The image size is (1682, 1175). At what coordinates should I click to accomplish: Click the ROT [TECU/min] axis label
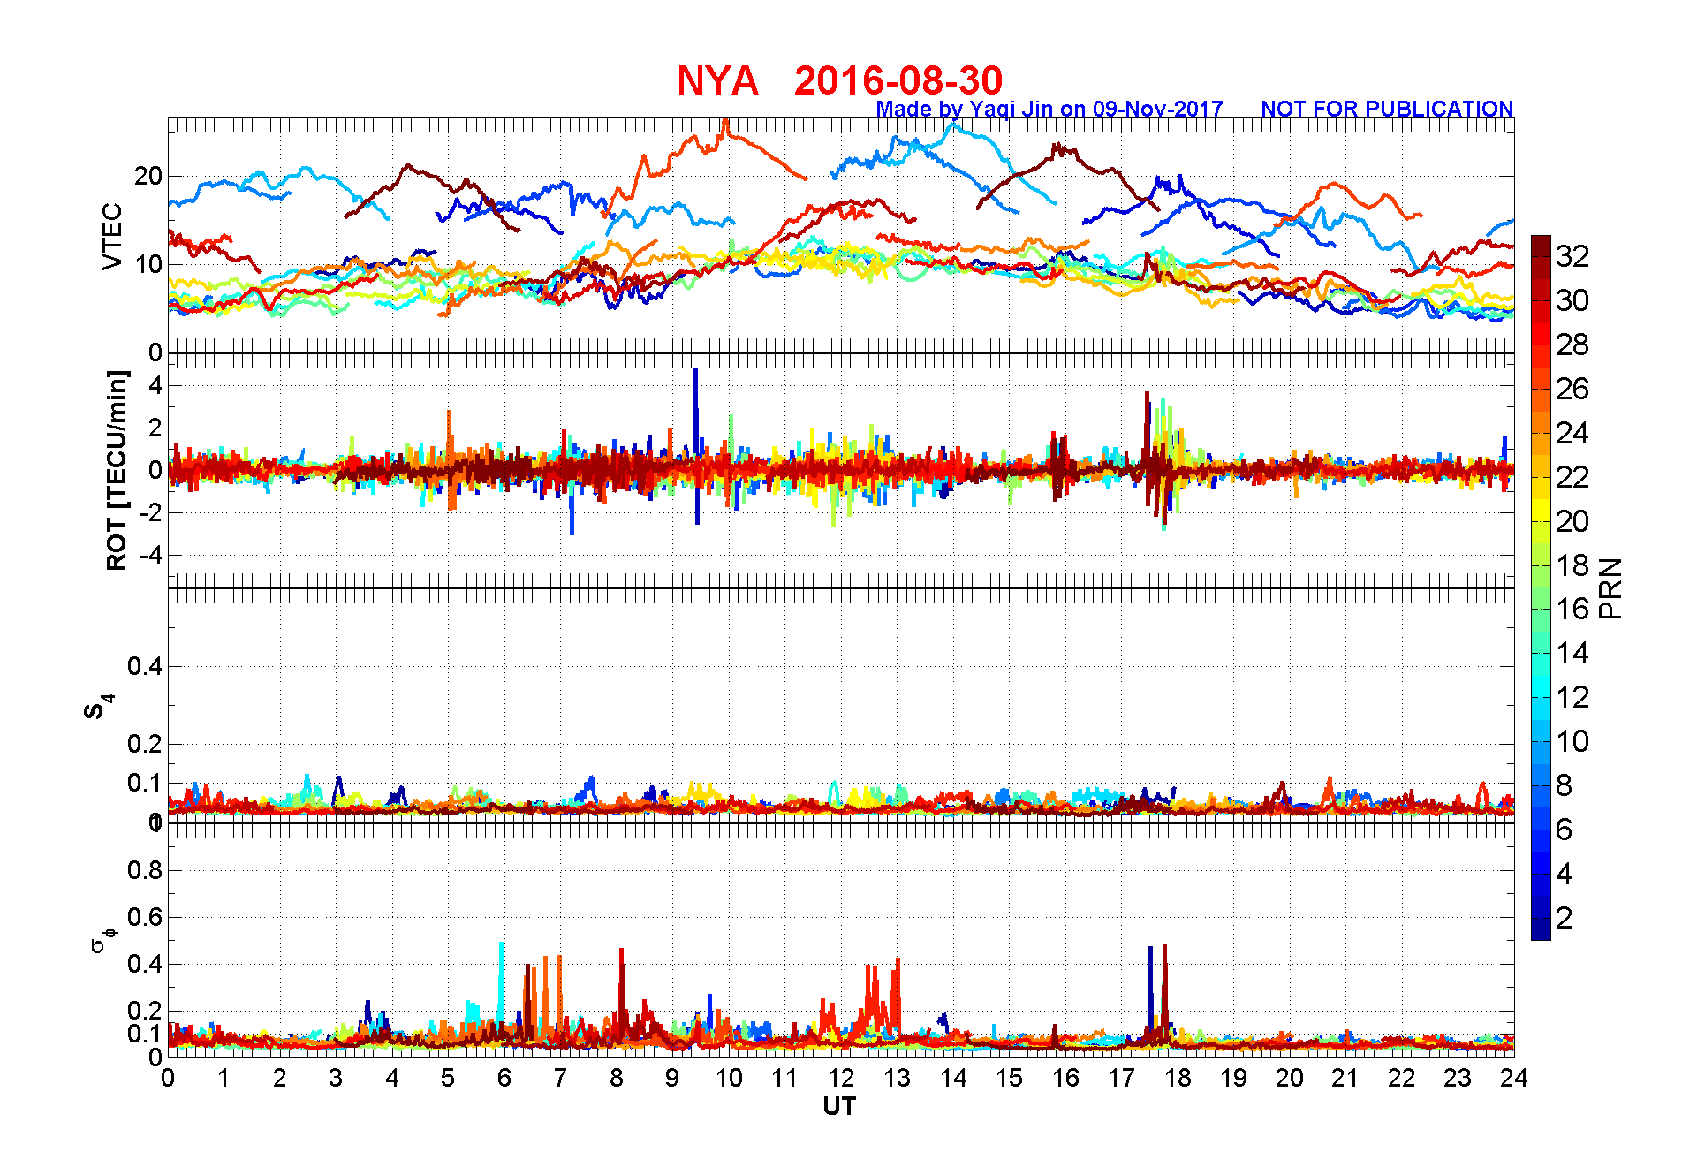tap(117, 470)
